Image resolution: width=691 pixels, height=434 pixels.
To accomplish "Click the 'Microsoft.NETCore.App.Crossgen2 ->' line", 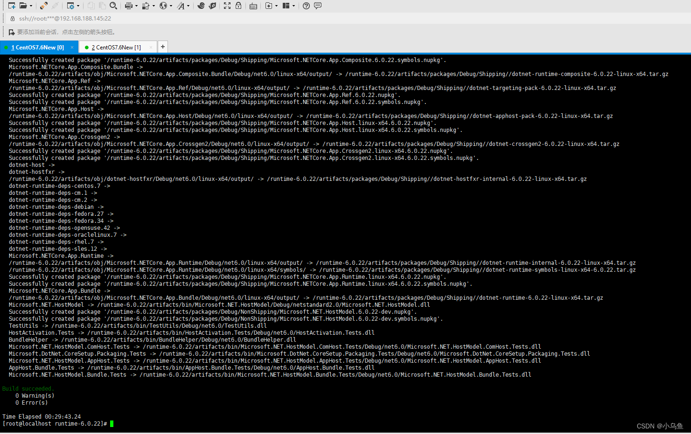I will tap(64, 137).
